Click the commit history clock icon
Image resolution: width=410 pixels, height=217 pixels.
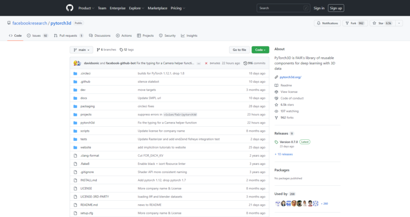coord(245,63)
